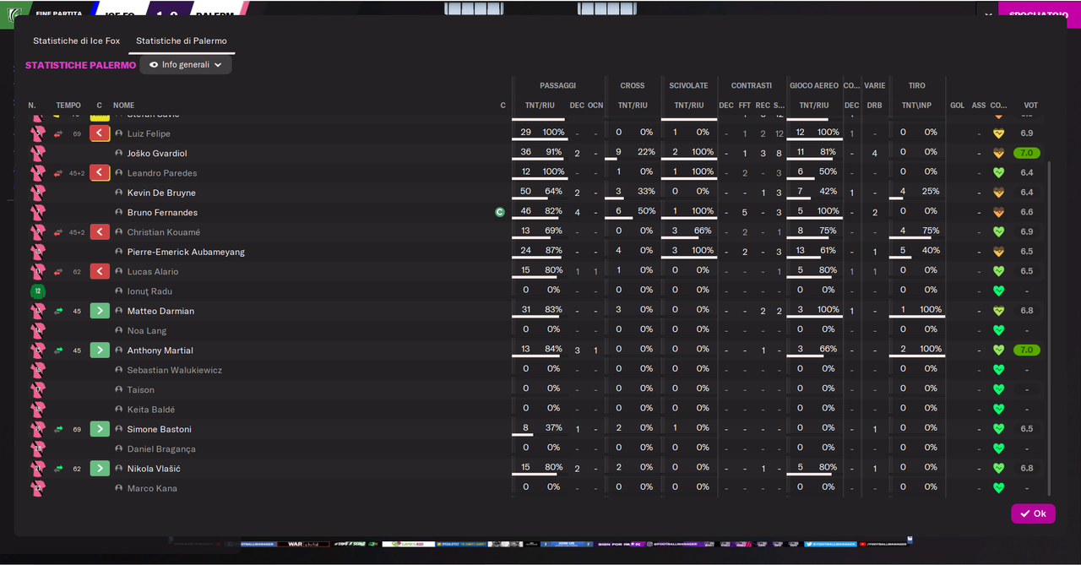This screenshot has width=1081, height=565.
Task: Click Luiz Felipe's red substituted-off chevron badge
Action: pyautogui.click(x=100, y=133)
